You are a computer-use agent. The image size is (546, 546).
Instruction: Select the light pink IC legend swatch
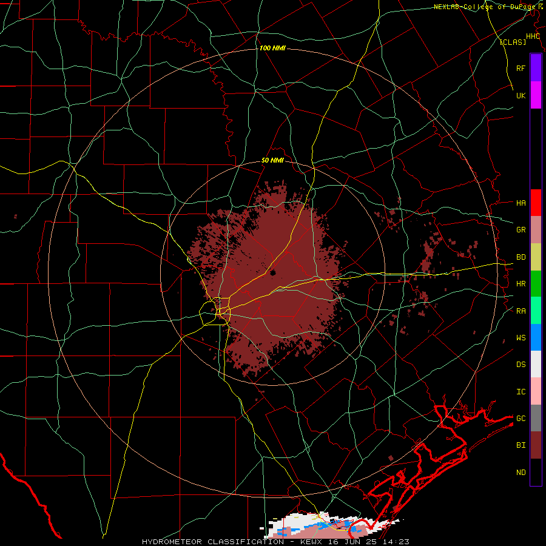pyautogui.click(x=536, y=391)
